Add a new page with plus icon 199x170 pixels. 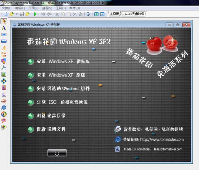point(96,14)
